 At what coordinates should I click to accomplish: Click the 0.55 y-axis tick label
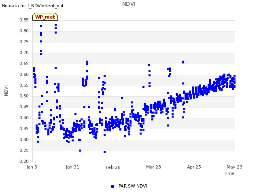[x=24, y=85]
